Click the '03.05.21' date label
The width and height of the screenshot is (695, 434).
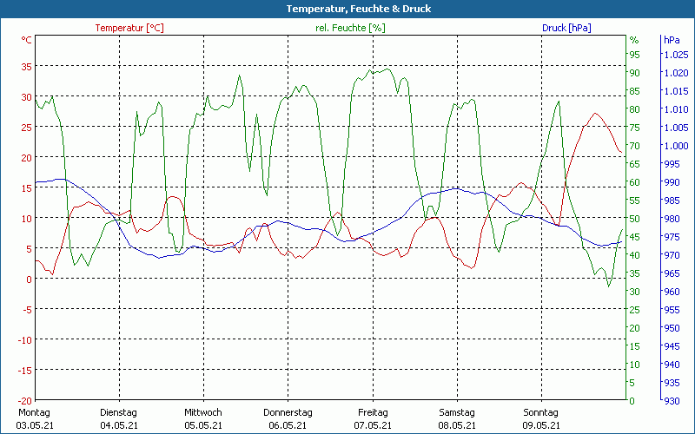coord(35,425)
